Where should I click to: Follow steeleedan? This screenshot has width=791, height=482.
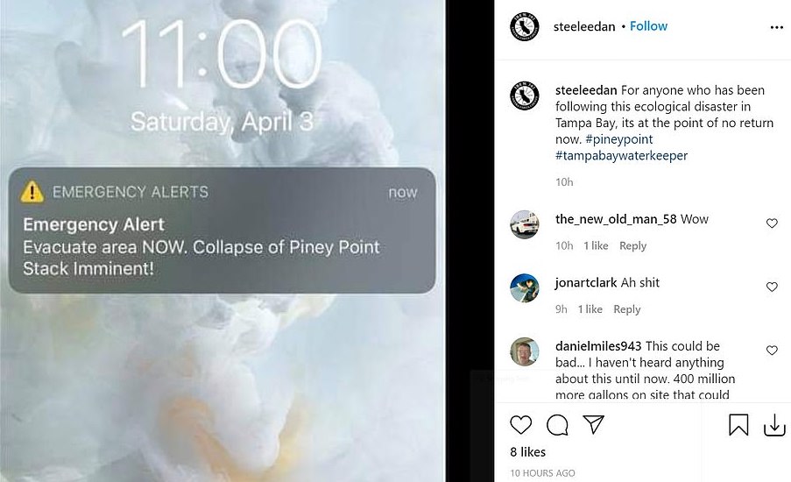pos(649,26)
